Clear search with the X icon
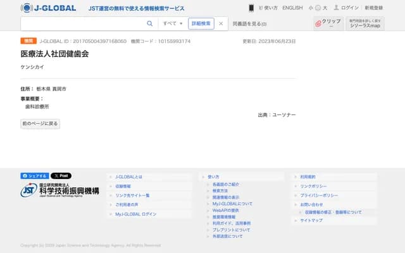Screen dimensions: 405x253 click(221, 23)
